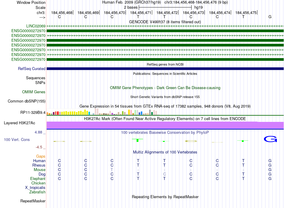
Task: Click the Elephant species label
Action: [x=38, y=178]
